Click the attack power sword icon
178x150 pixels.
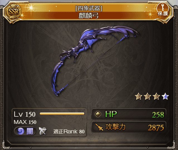(x=99, y=127)
